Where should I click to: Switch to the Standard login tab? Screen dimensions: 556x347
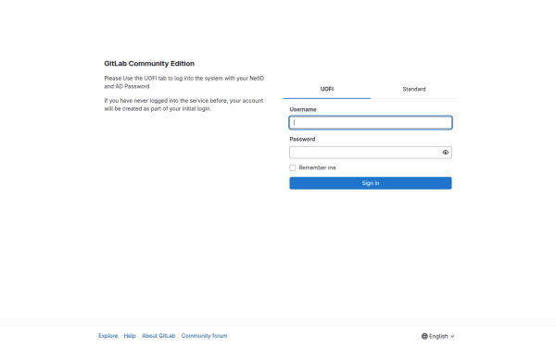pos(414,89)
